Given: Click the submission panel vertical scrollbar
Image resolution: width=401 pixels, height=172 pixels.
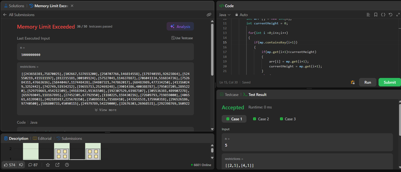Looking at the screenshot, I should [212, 50].
